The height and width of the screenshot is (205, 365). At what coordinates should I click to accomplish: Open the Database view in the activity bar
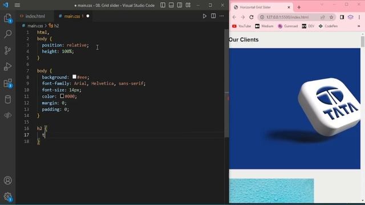[x=7, y=100]
